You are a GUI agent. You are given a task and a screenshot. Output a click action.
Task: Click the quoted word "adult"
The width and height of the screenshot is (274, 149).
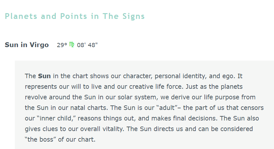click(167, 108)
